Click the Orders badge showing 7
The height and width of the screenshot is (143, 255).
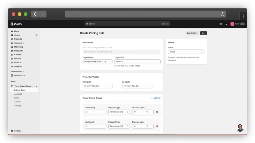coord(36,35)
